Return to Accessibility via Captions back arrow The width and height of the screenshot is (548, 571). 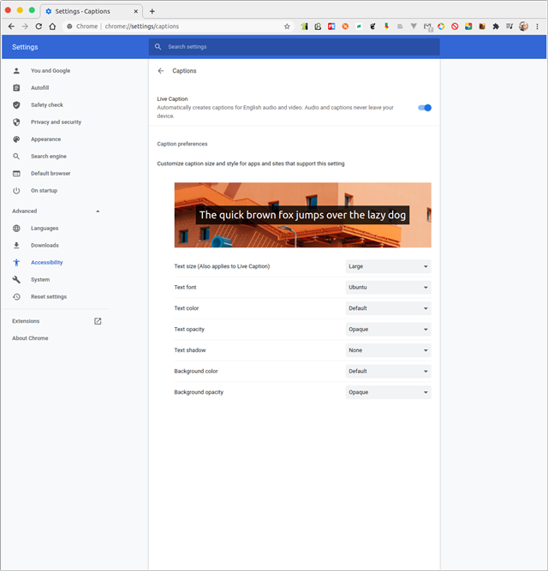pos(161,71)
